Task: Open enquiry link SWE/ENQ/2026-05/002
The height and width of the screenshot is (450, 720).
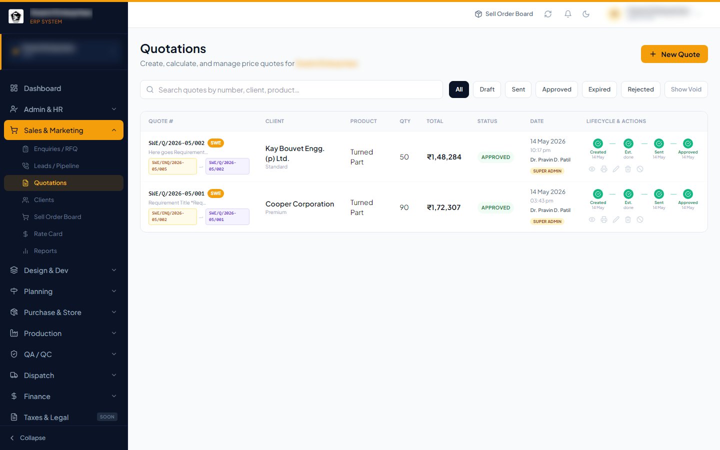Action: point(172,216)
